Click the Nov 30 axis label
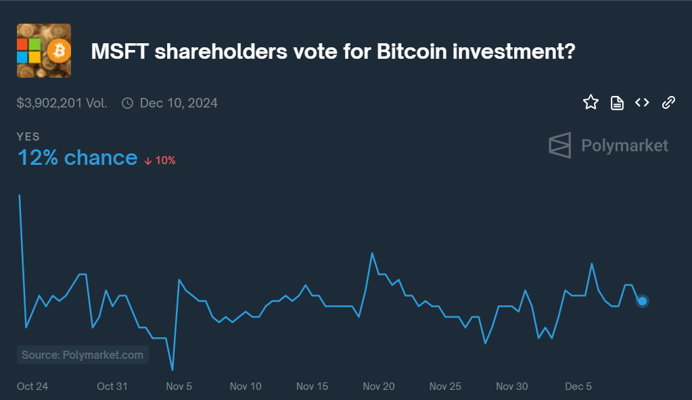Screen dimensions: 692x400 [512, 386]
